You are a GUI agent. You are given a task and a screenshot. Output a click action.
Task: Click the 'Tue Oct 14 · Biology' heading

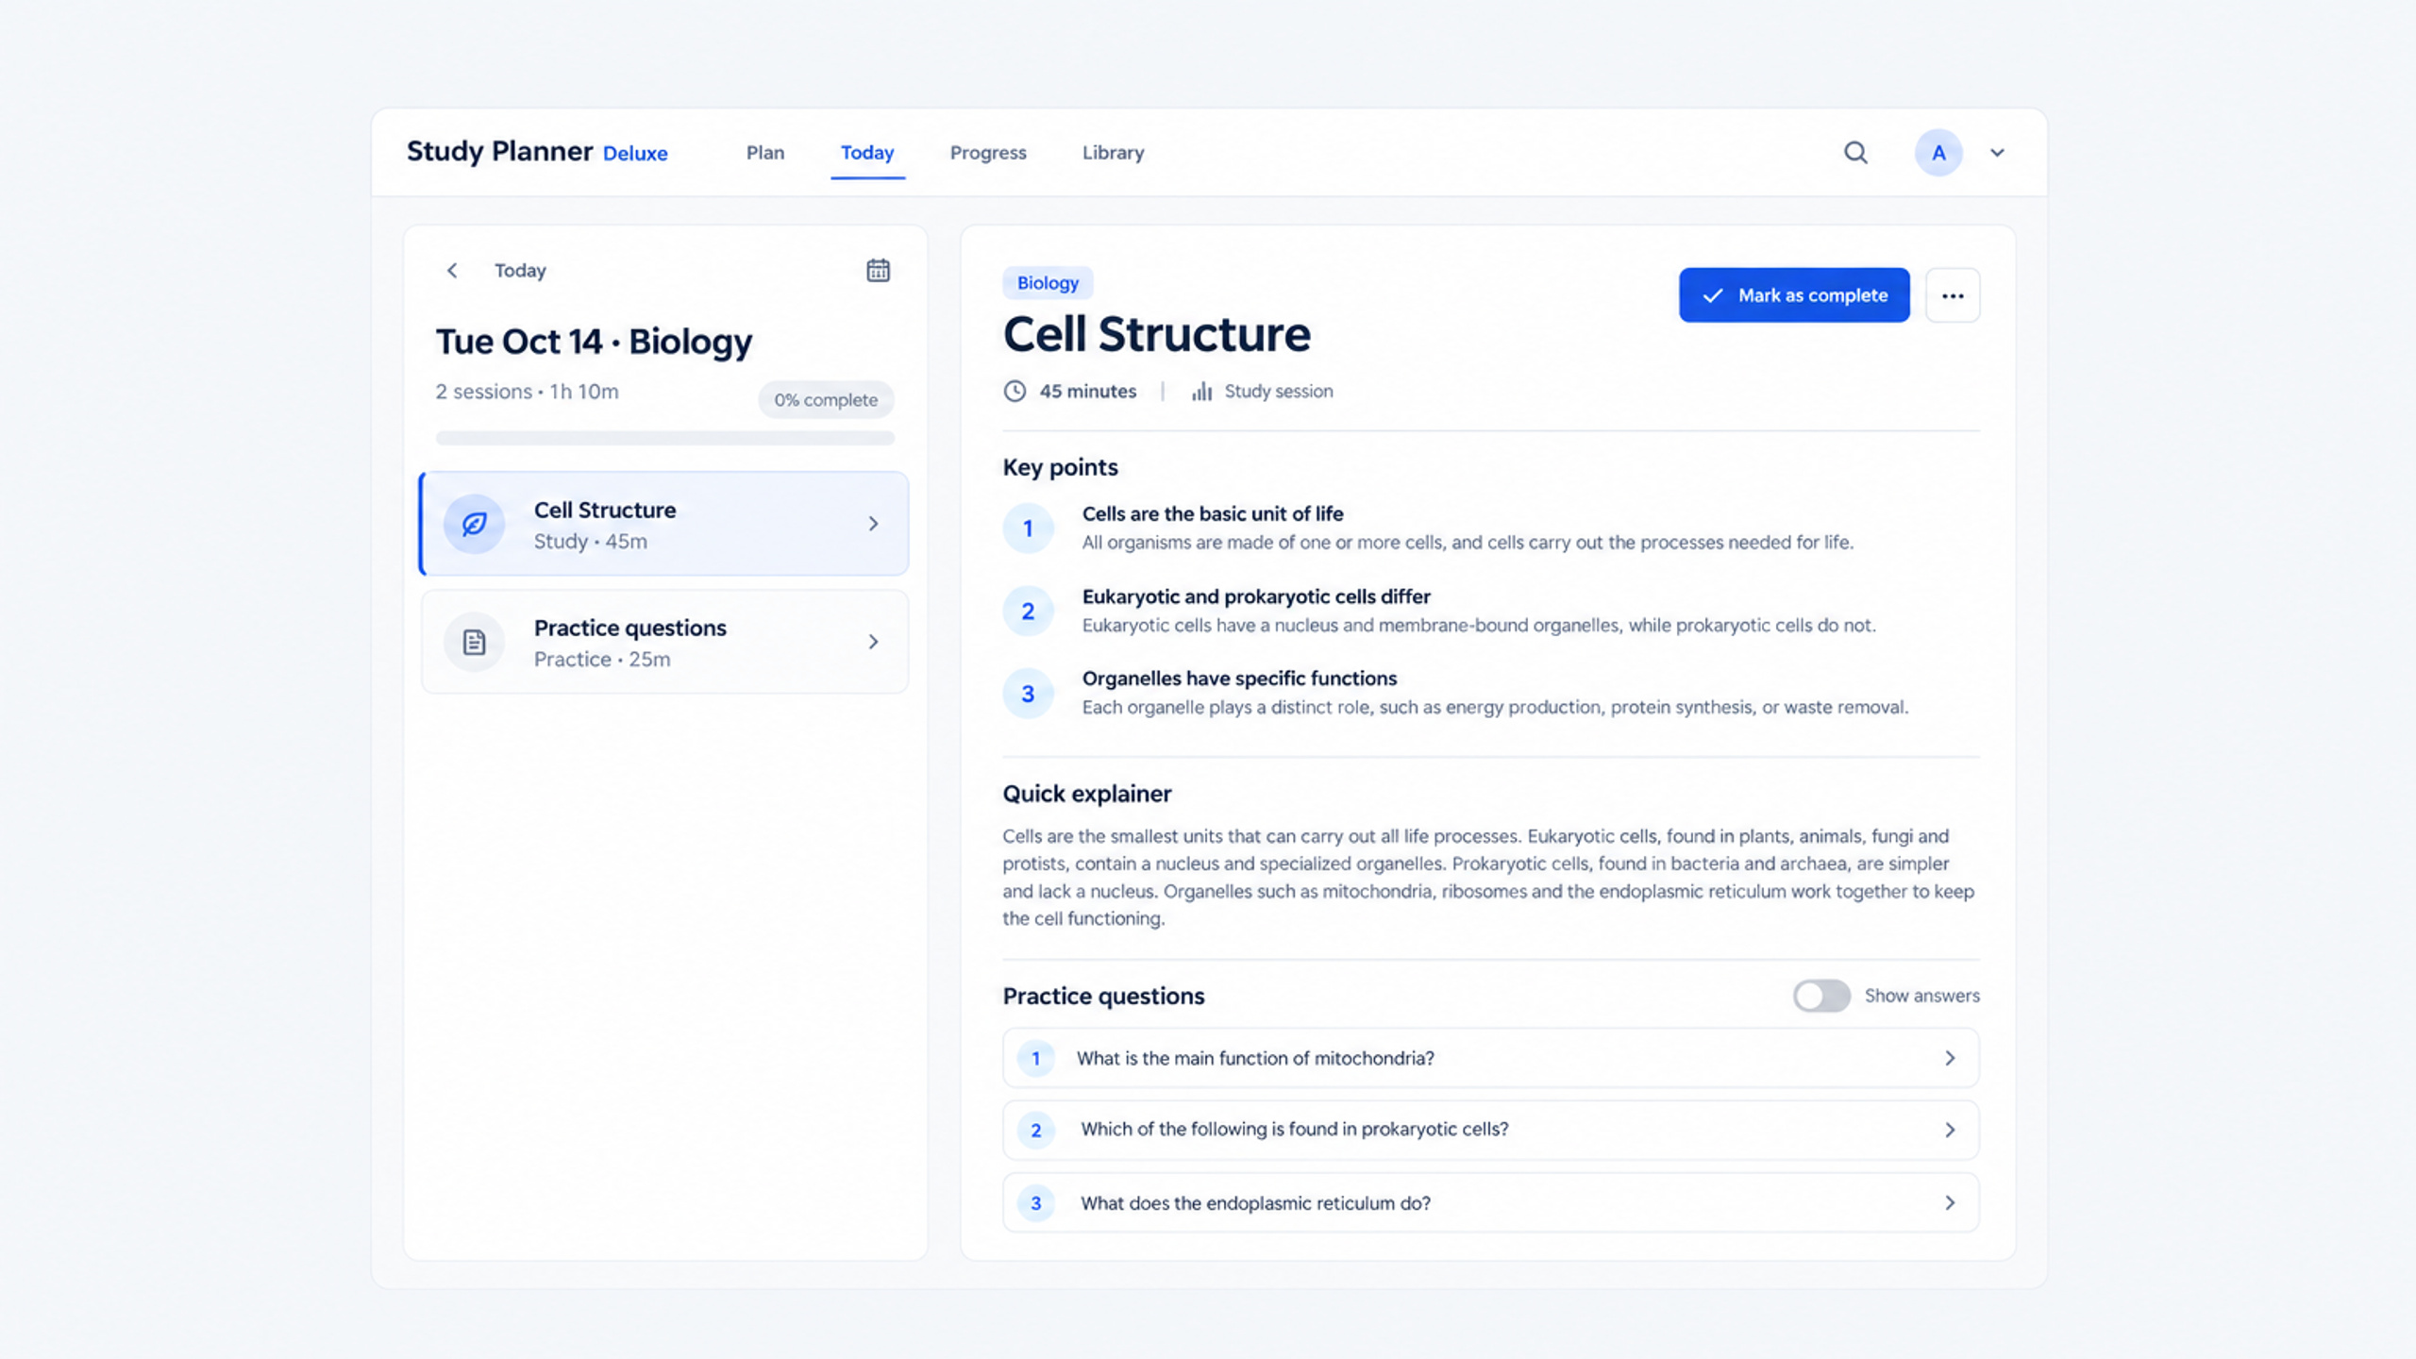click(594, 342)
